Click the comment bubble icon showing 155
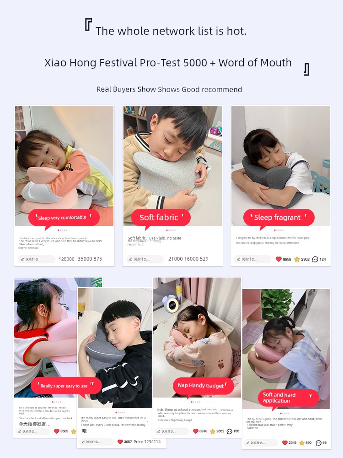This screenshot has height=458, width=343. (x=230, y=431)
